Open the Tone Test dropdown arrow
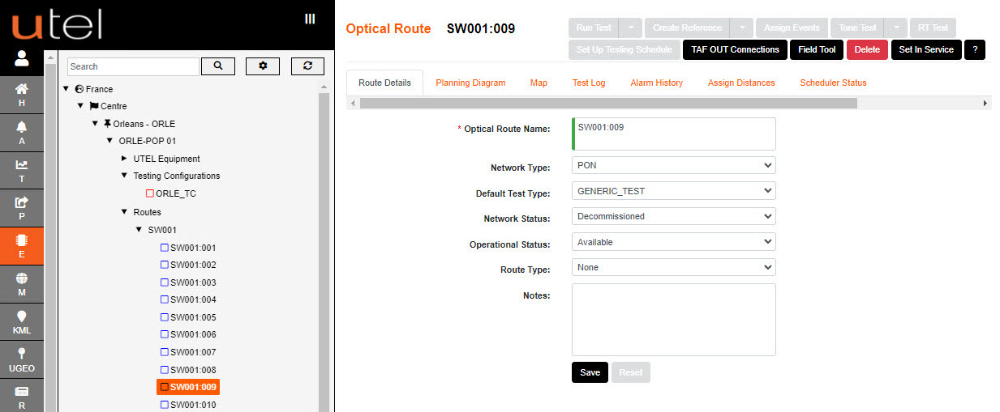 [895, 28]
